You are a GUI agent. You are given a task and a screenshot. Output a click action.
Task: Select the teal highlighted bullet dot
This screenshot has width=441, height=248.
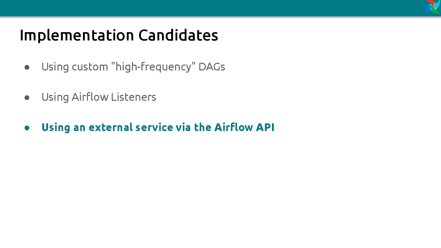(27, 128)
